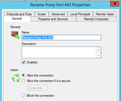Select Allow the connection if it is secure
The height and width of the screenshot is (101, 121).
point(23,81)
